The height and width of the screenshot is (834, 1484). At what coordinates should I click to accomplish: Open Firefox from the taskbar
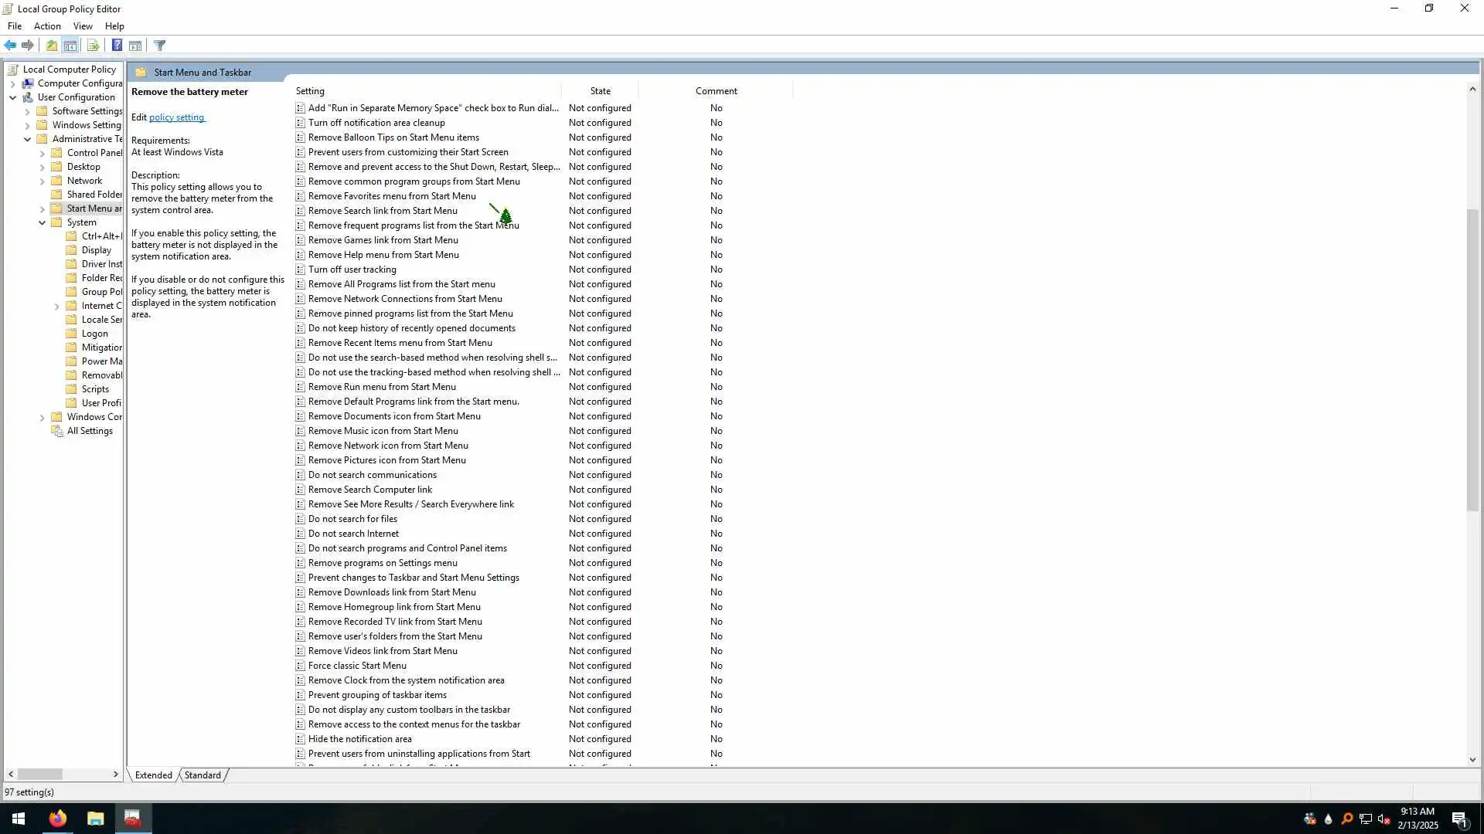[58, 819]
